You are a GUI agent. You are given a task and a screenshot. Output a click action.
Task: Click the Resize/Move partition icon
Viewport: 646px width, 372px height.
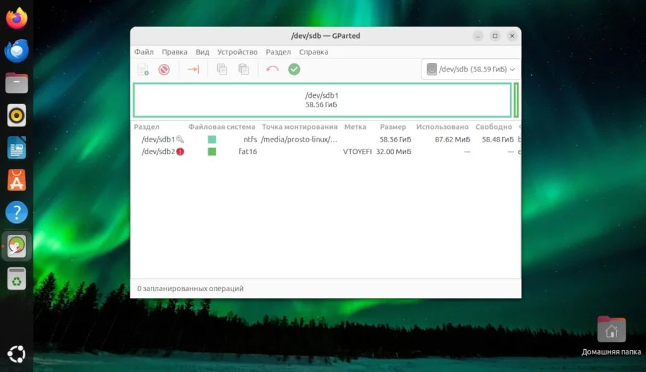tap(193, 69)
